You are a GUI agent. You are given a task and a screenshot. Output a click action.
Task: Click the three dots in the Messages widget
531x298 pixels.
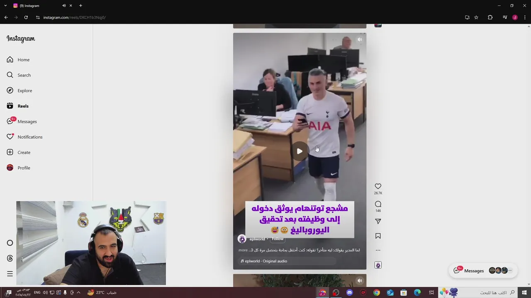point(510,271)
